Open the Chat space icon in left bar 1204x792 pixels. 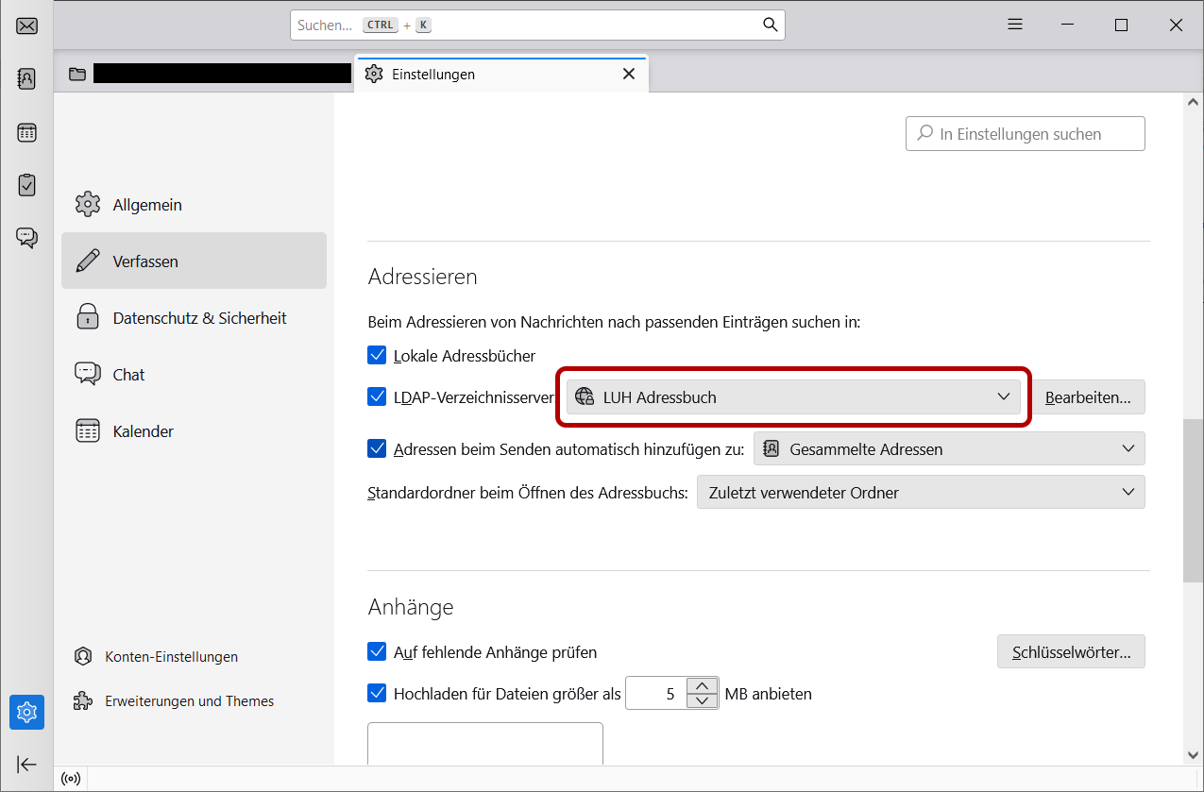pos(26,238)
